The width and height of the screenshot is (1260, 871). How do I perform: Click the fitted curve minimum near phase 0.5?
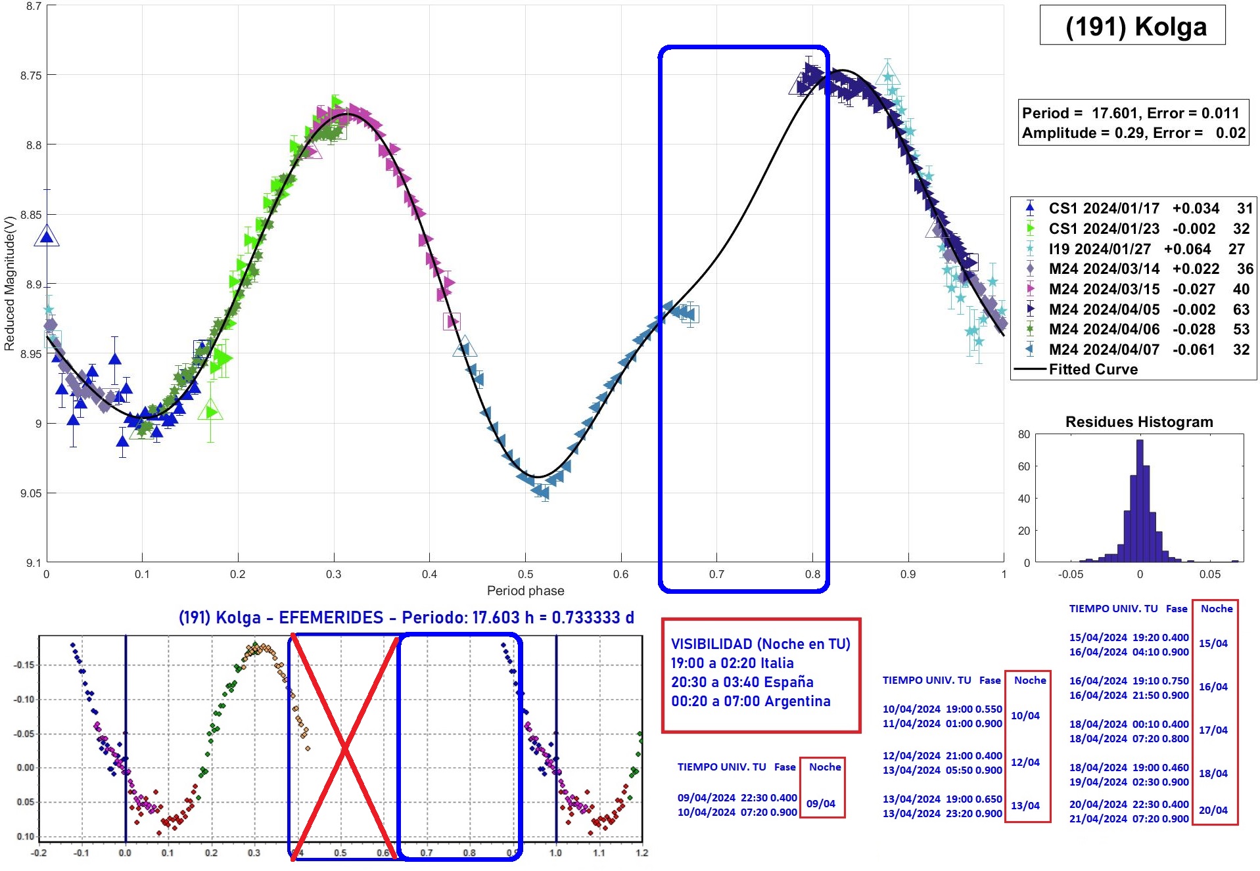(537, 476)
